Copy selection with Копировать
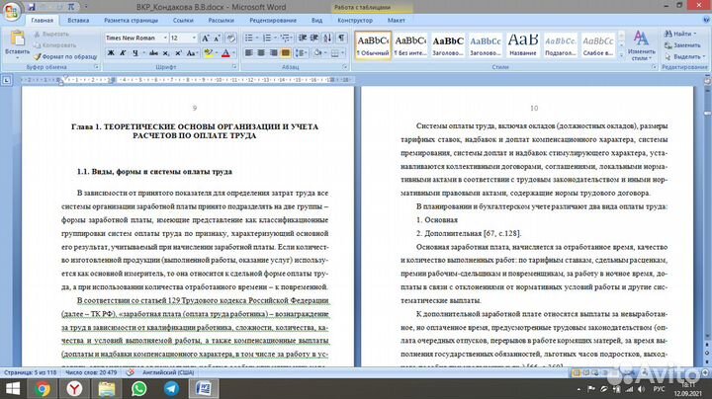Viewport: 712px width, 399px height. point(54,45)
